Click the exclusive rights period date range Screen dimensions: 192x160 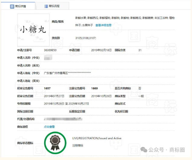(66, 104)
